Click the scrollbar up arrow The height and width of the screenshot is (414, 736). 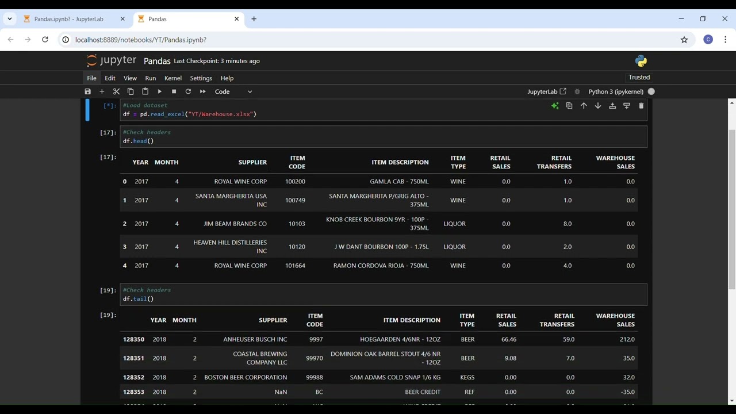click(731, 103)
